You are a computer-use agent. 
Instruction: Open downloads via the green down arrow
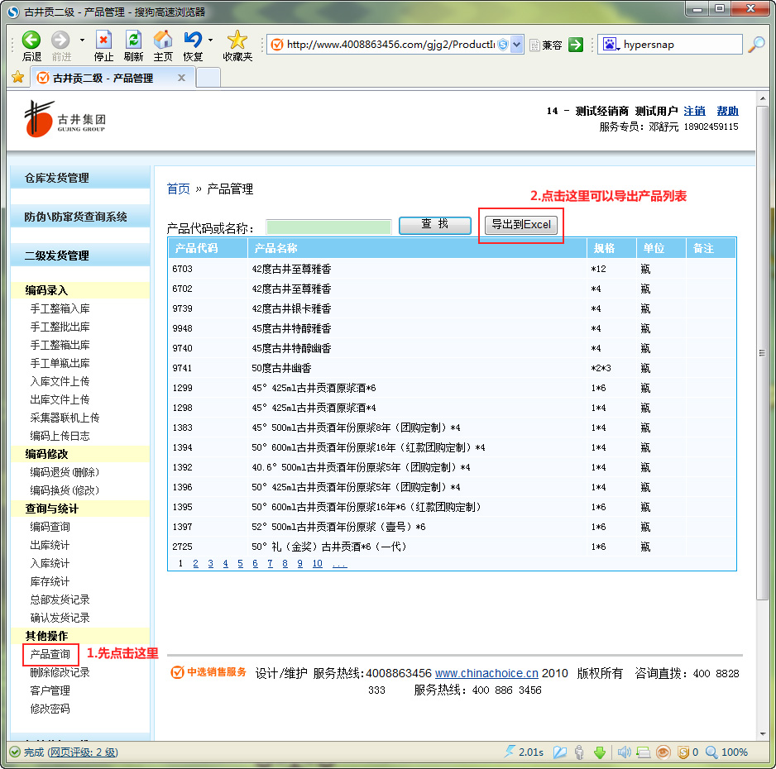[x=600, y=752]
